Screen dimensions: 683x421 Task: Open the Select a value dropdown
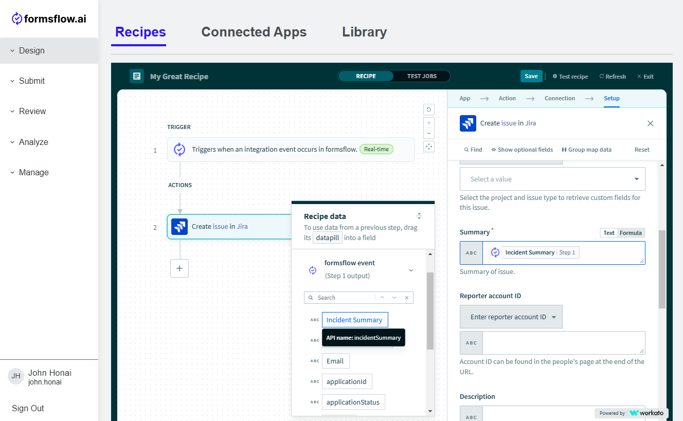pos(552,179)
